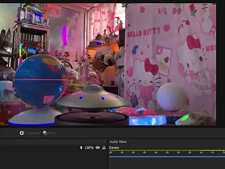Click the Device audio source label

point(114,148)
